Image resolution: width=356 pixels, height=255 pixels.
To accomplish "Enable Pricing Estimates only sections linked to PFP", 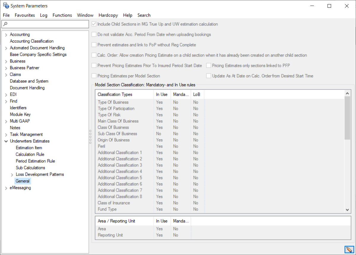I will 209,66.
